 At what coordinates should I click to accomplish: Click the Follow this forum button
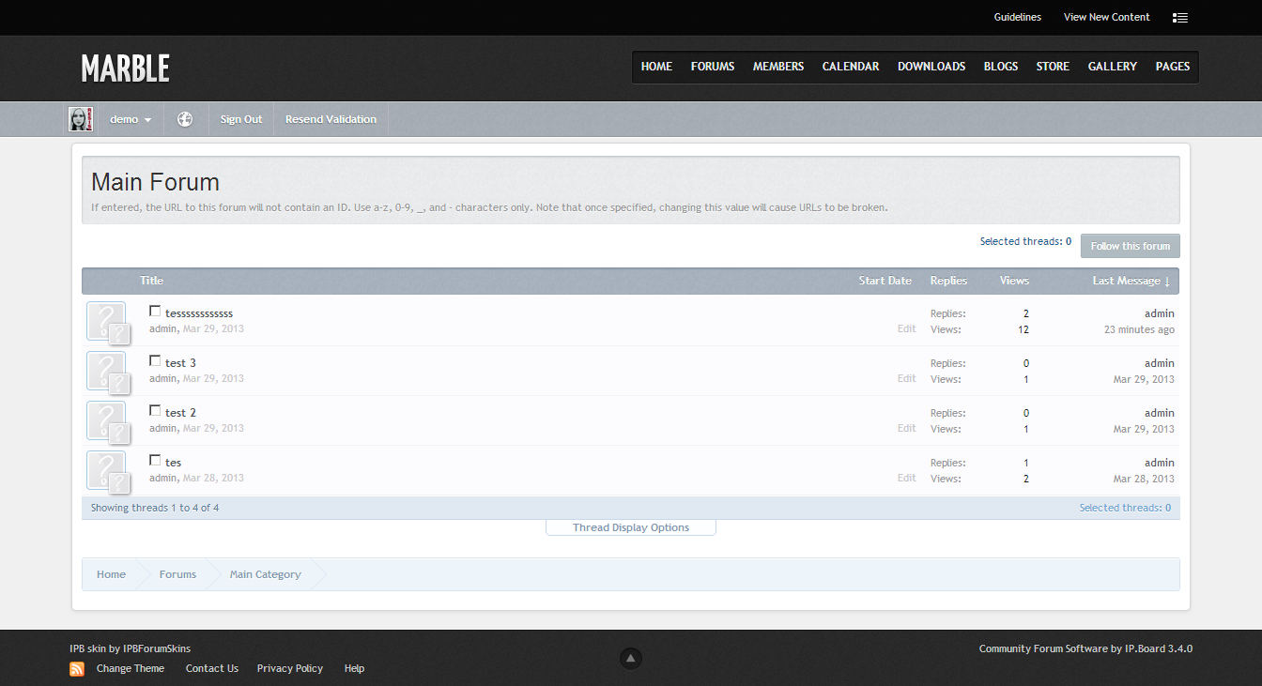[x=1131, y=246]
